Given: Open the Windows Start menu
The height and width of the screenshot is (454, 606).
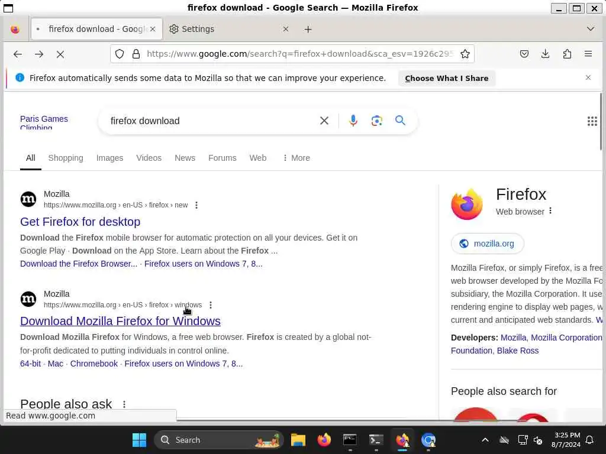Looking at the screenshot, I should 139,440.
